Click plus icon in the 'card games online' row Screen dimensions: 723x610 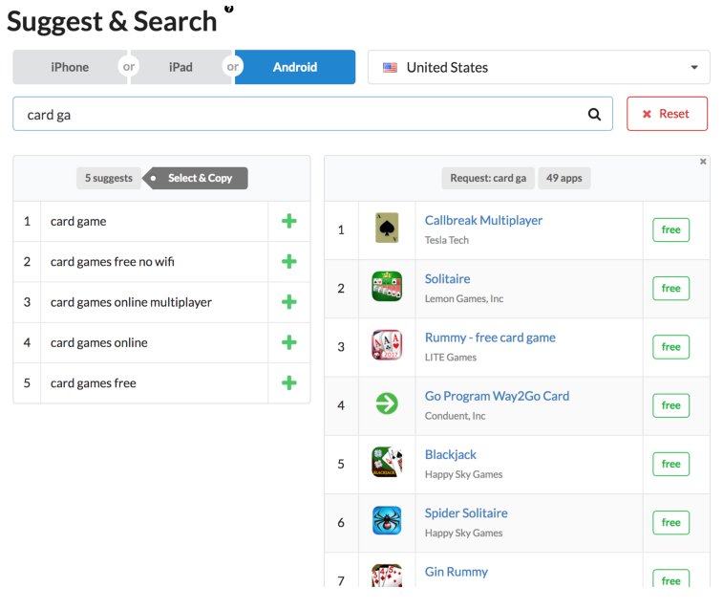point(289,342)
